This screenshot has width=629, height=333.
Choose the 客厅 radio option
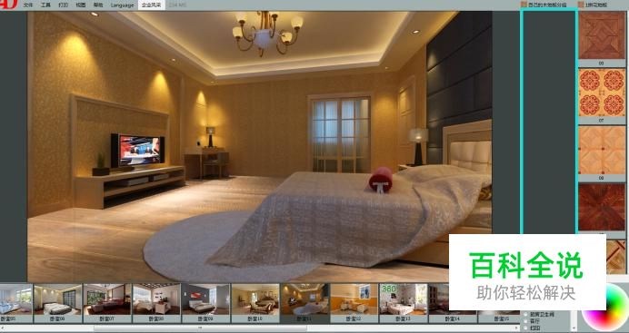pos(525,321)
